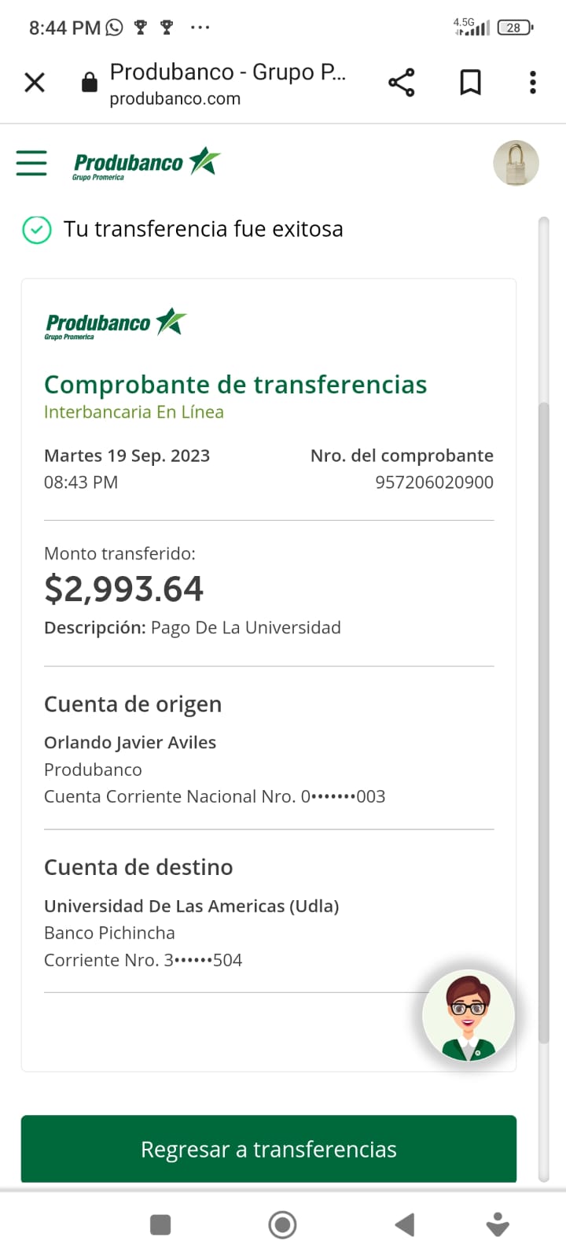Tap the padlock profile avatar
This screenshot has width=566, height=1259.
[x=516, y=163]
